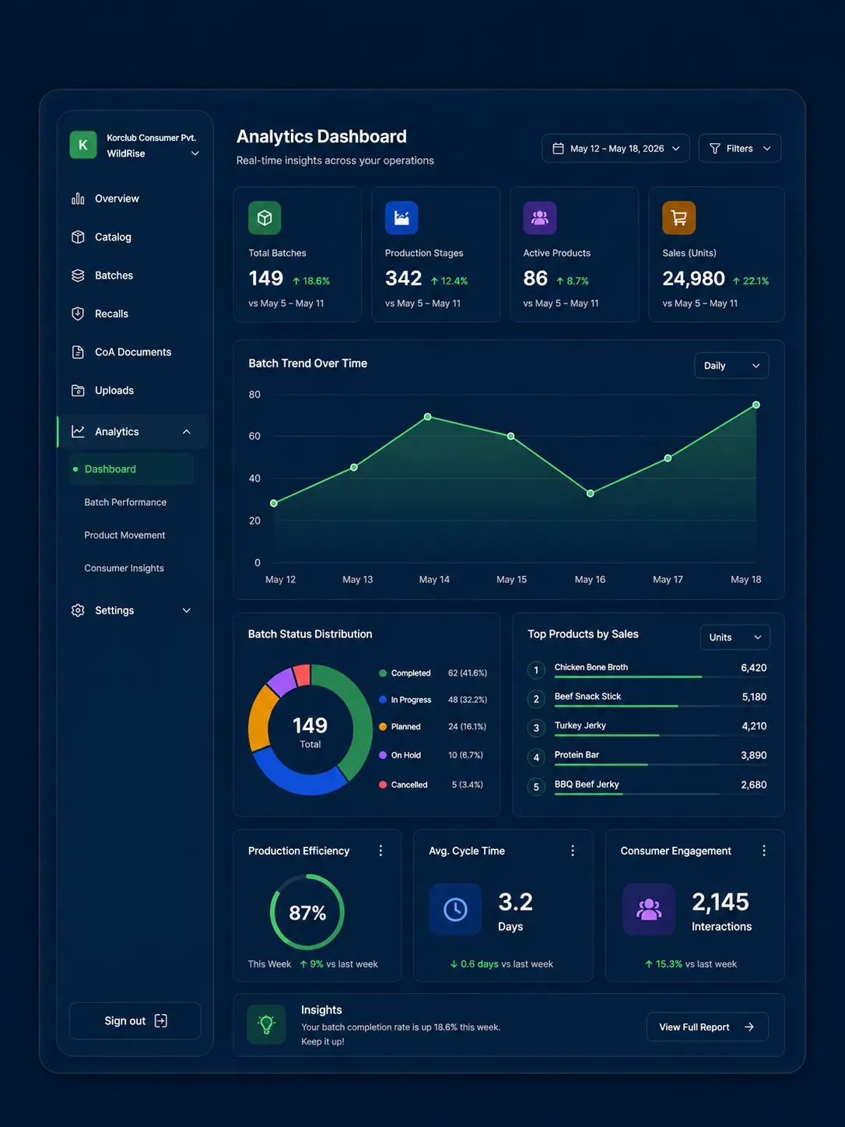Open Consumer Engagement three-dot menu
845x1127 pixels.
click(764, 851)
